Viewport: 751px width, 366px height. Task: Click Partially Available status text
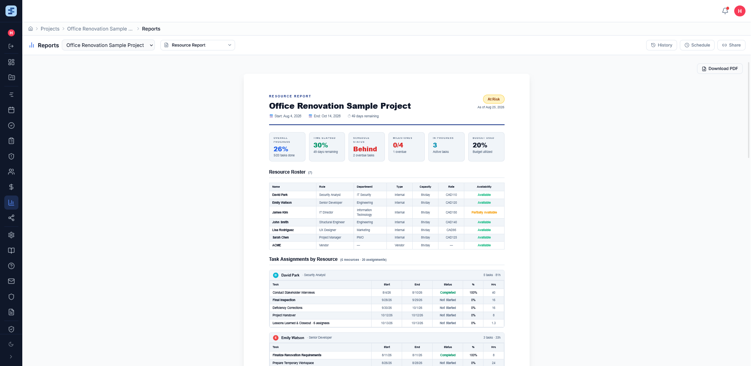click(x=484, y=212)
